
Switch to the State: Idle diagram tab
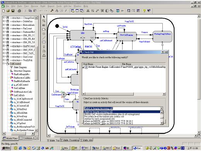pos(86,140)
